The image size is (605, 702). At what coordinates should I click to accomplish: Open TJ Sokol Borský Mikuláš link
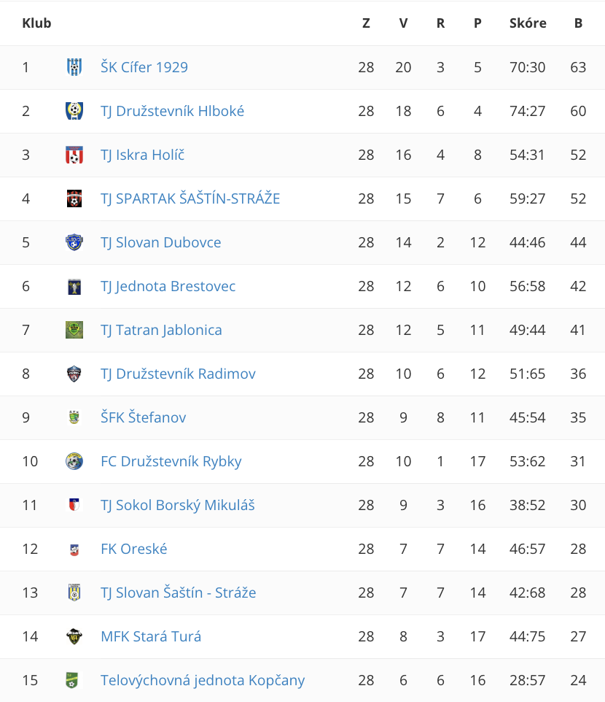(178, 505)
